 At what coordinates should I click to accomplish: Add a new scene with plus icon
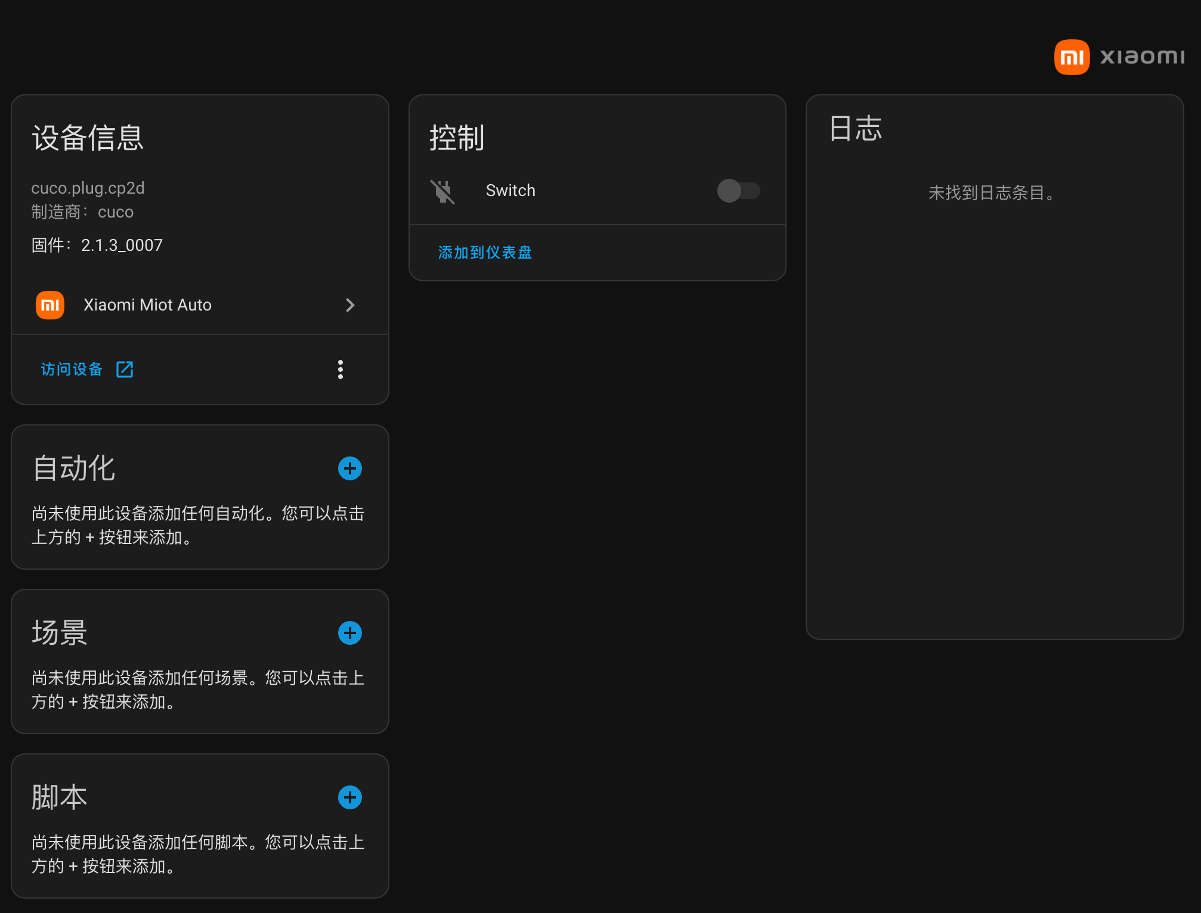(350, 633)
